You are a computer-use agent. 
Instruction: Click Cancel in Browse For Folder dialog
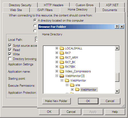click(x=110, y=101)
